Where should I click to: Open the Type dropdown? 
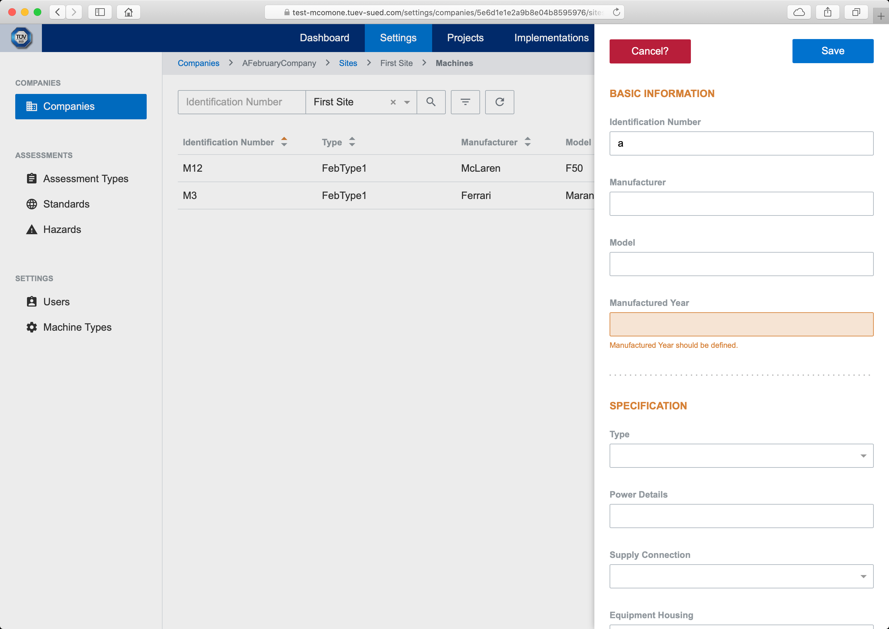click(741, 455)
